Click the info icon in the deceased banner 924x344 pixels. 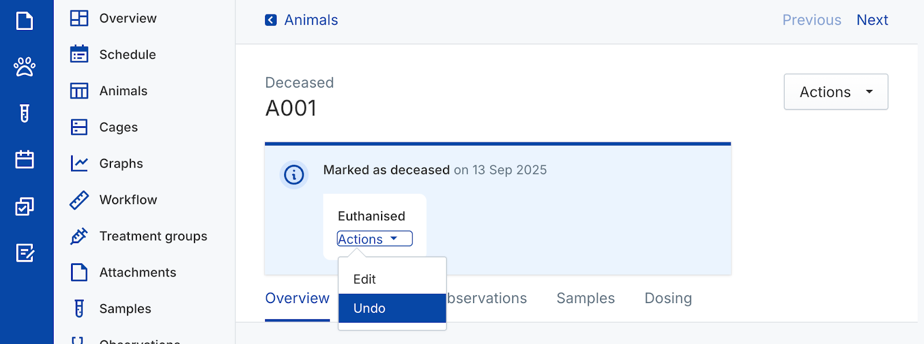point(294,174)
